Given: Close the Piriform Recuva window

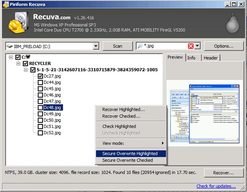Looking at the screenshot, I should point(241,4).
